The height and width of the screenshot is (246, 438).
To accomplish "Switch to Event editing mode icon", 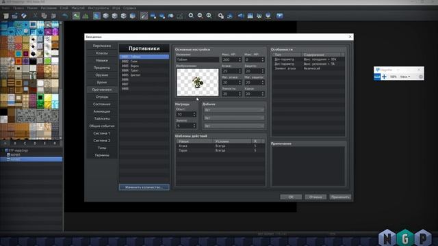I will [x=85, y=16].
